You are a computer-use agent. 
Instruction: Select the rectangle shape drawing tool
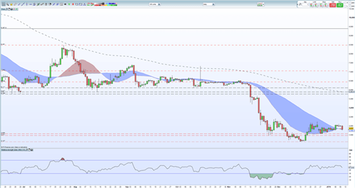coord(77,4)
